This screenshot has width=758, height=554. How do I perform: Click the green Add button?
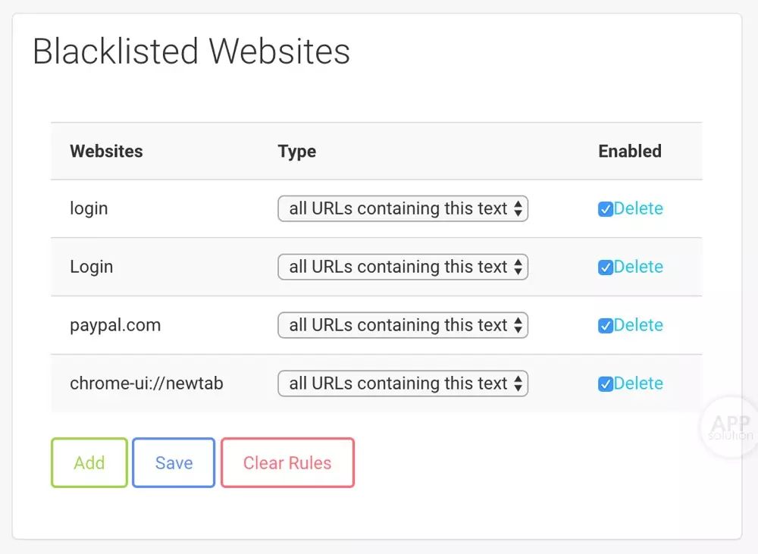(89, 462)
